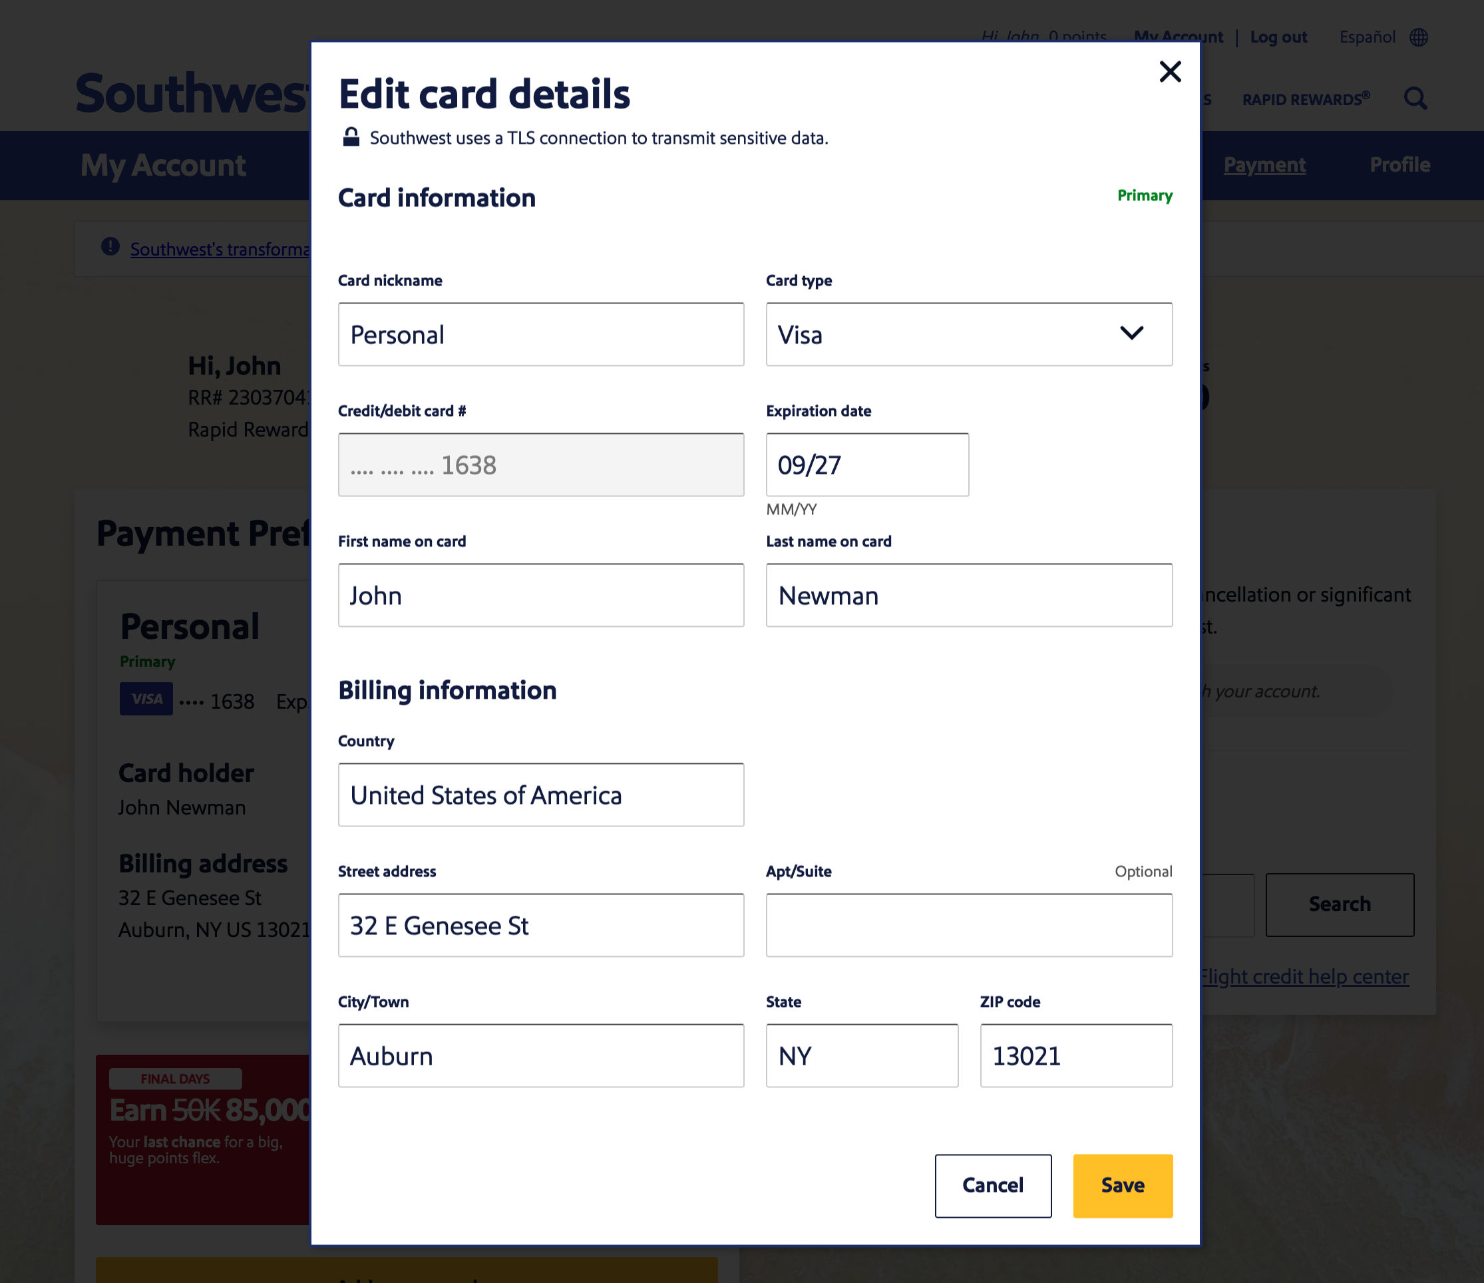
Task: Edit the Card nickname field
Action: point(541,334)
